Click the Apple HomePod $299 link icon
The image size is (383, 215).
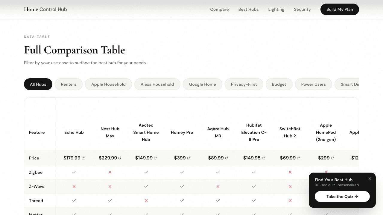333,158
